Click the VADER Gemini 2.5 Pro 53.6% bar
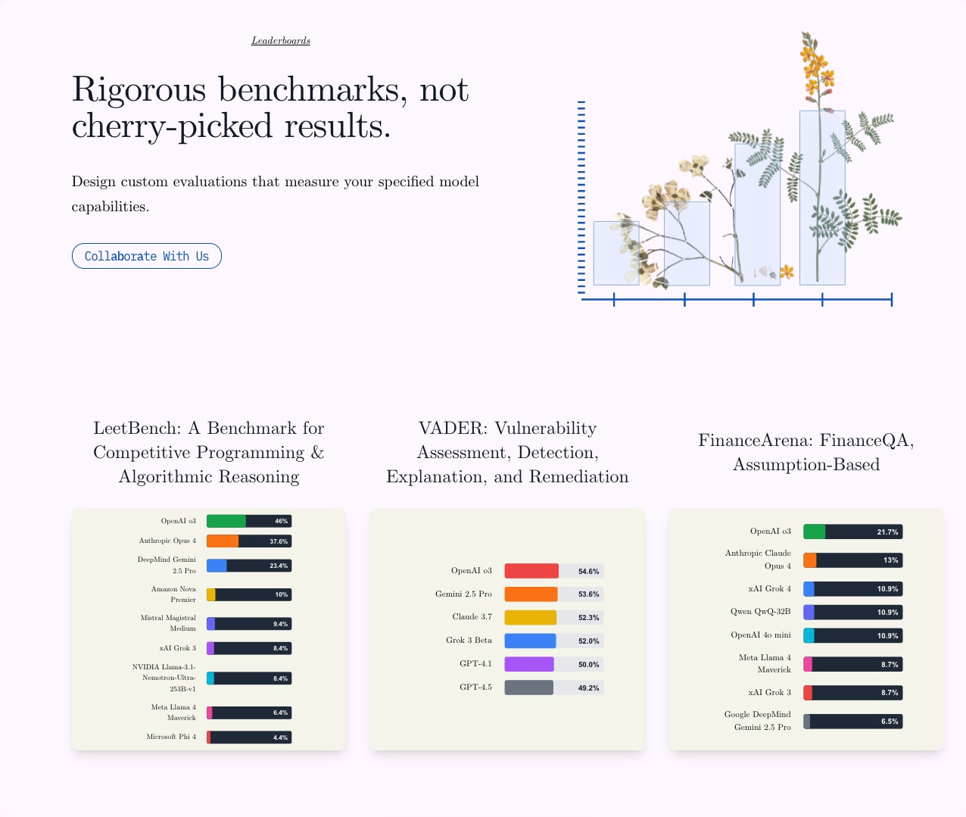Image resolution: width=966 pixels, height=817 pixels. (x=554, y=594)
